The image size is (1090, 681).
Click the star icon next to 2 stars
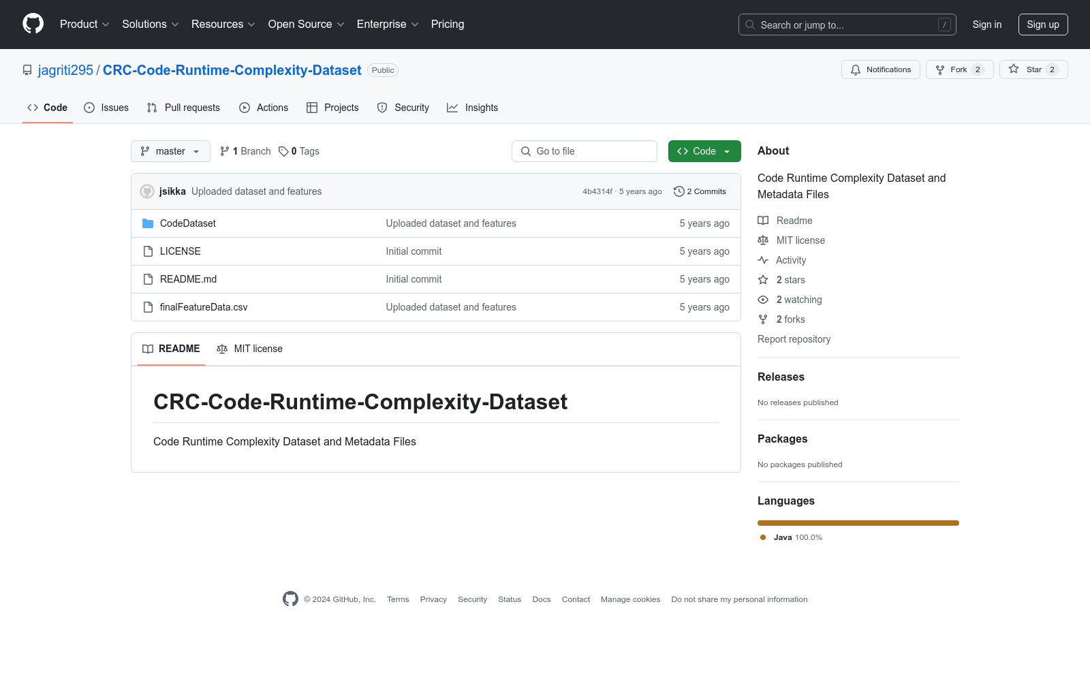[x=763, y=280]
